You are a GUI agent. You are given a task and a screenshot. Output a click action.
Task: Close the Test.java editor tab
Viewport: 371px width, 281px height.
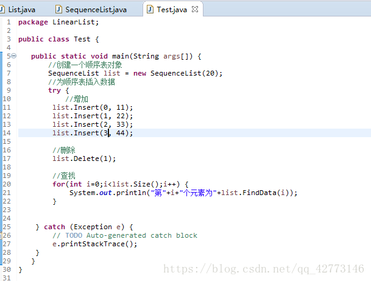tap(195, 9)
